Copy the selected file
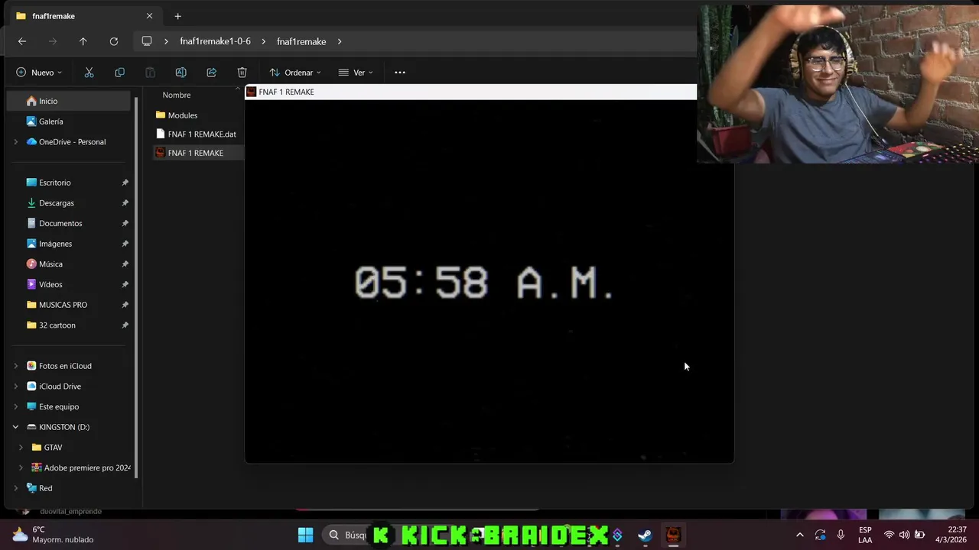The image size is (979, 550). click(x=119, y=73)
